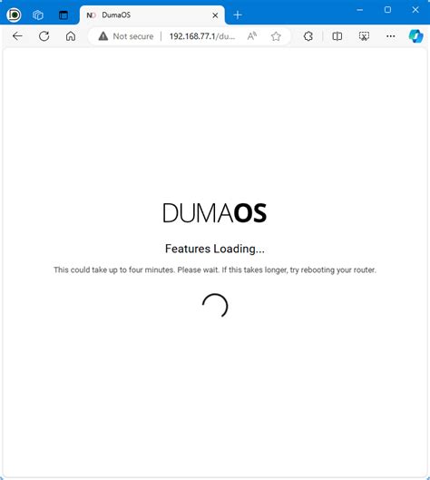The image size is (430, 480).
Task: Open the Copilot sidebar
Action: tap(415, 36)
